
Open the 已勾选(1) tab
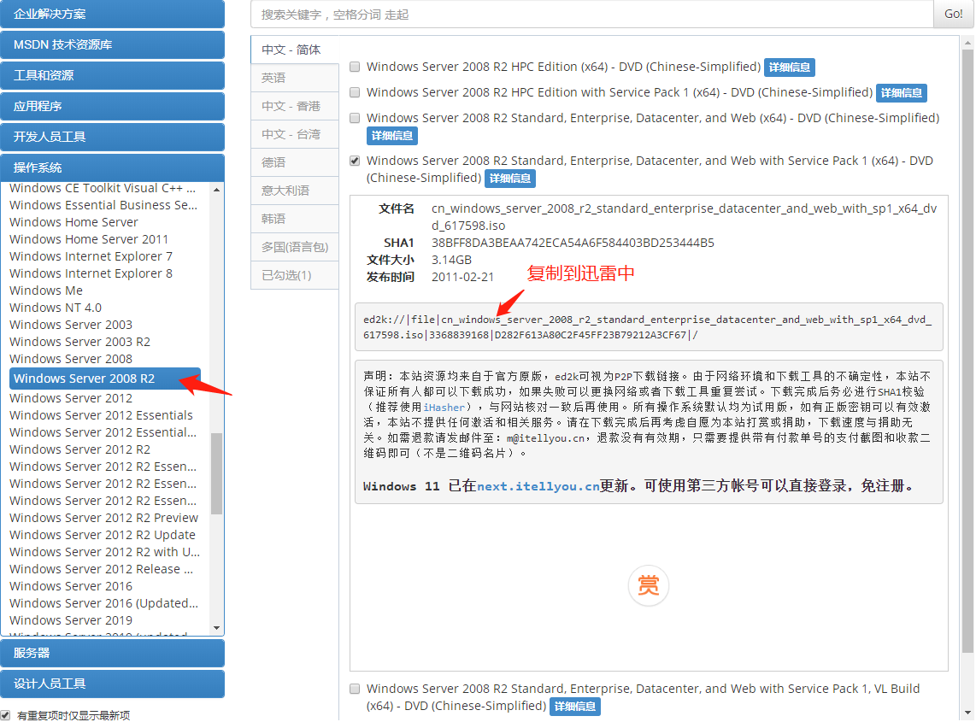pos(295,275)
